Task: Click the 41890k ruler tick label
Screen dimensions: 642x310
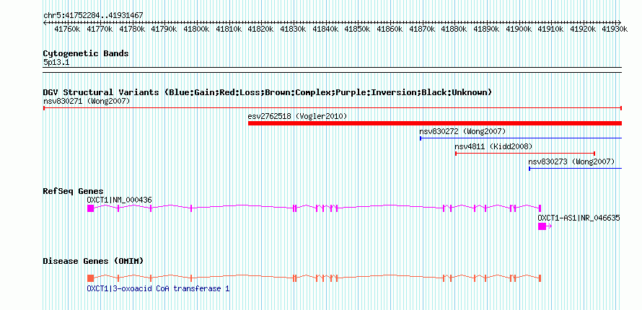Action: click(486, 29)
